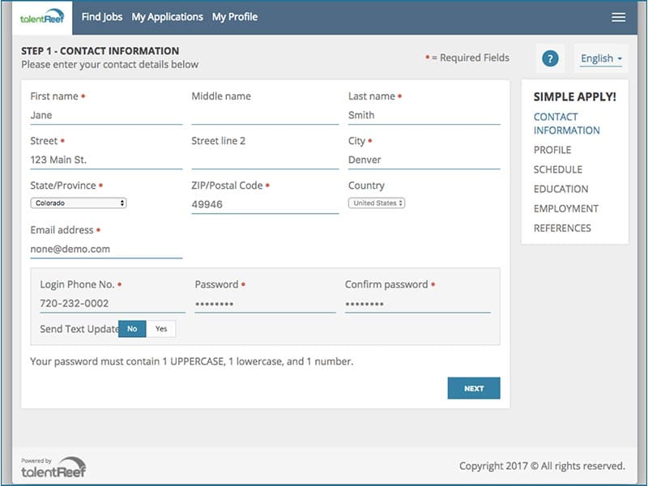The width and height of the screenshot is (648, 486).
Task: Click the talentReef logo in header
Action: tap(41, 17)
